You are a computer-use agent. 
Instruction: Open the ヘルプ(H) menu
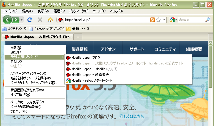coord(116,11)
